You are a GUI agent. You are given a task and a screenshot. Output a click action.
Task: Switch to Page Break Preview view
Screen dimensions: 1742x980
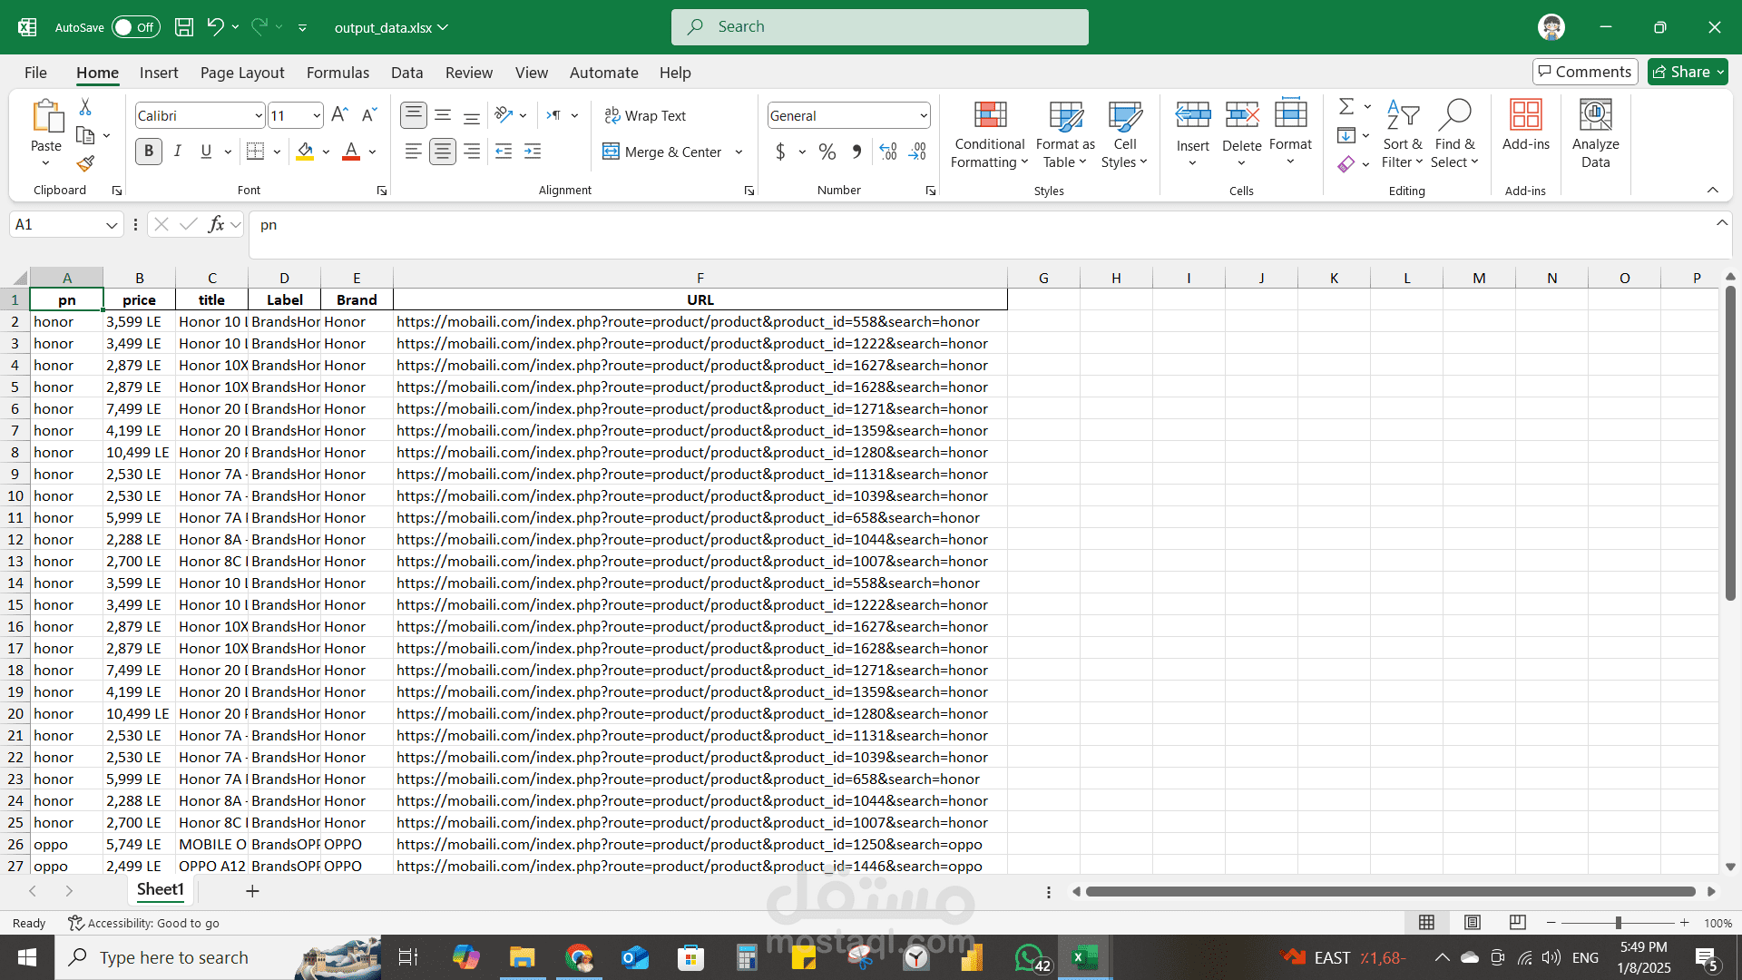tap(1517, 923)
